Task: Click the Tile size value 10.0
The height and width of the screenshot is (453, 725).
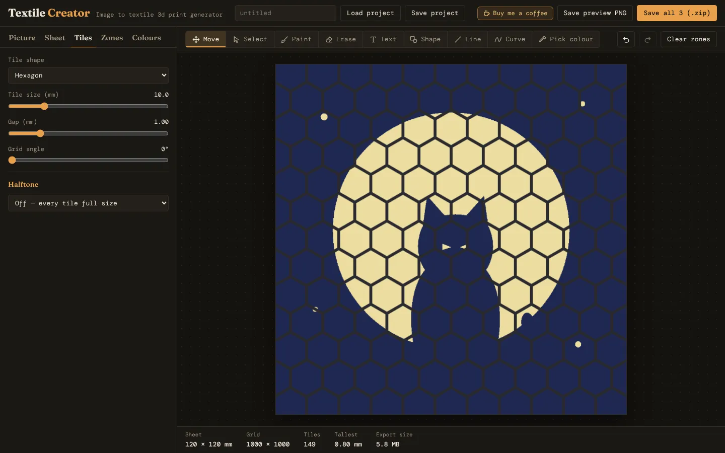Action: pos(161,95)
